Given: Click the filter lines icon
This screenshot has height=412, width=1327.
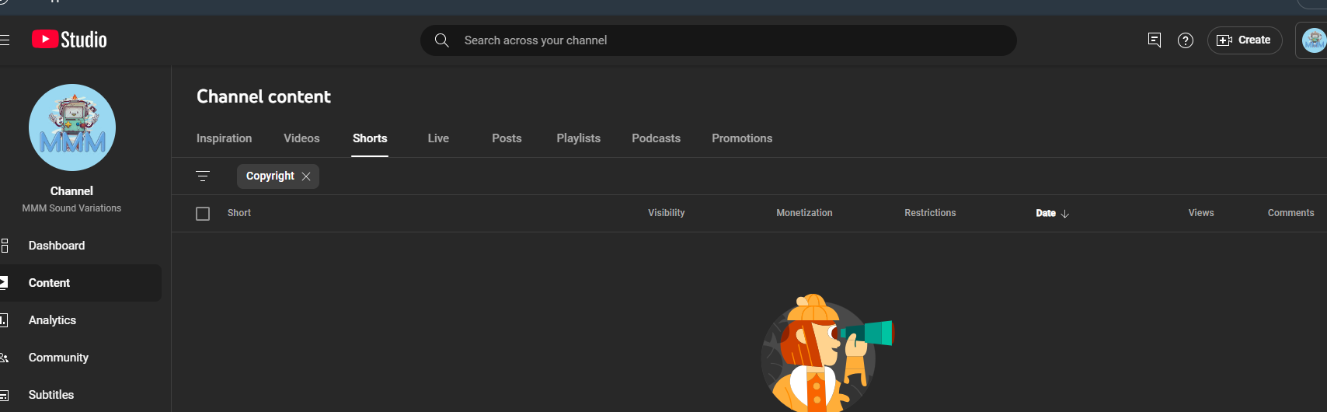Looking at the screenshot, I should (203, 176).
